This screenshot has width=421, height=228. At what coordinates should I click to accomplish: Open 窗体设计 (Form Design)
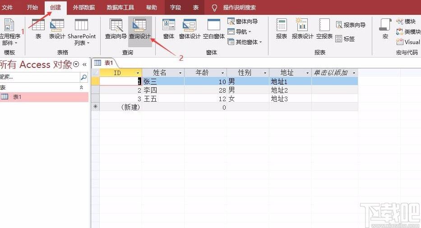click(x=190, y=29)
